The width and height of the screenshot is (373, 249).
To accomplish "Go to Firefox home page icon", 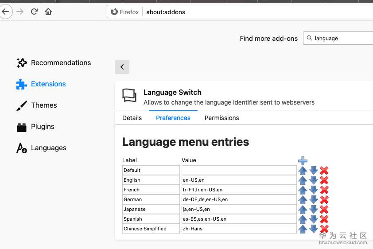I will point(48,12).
